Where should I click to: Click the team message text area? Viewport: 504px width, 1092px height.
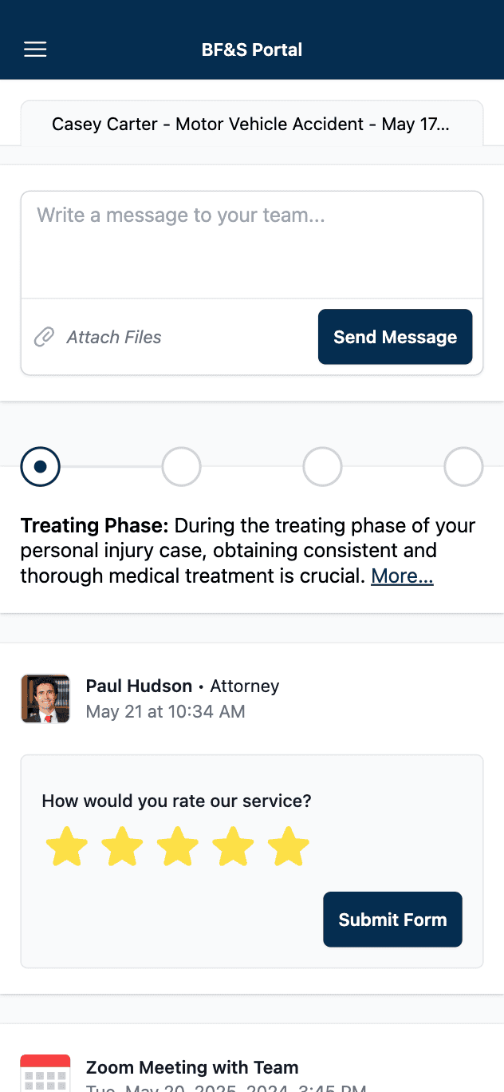(251, 239)
